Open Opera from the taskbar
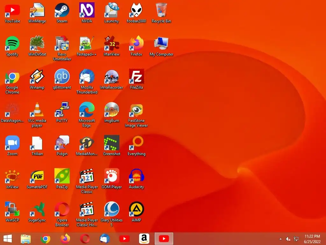This screenshot has height=245, width=326. pyautogui.click(x=85, y=239)
